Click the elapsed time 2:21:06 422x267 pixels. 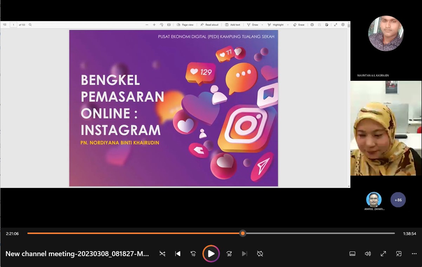tap(12, 234)
